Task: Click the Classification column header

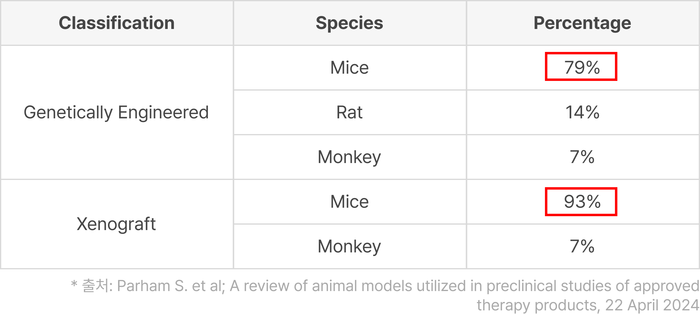Action: [x=116, y=23]
